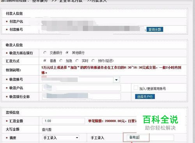195x143 pixels.
Task: Tick 加入/更新常用账号 checkbox
Action: [136, 88]
